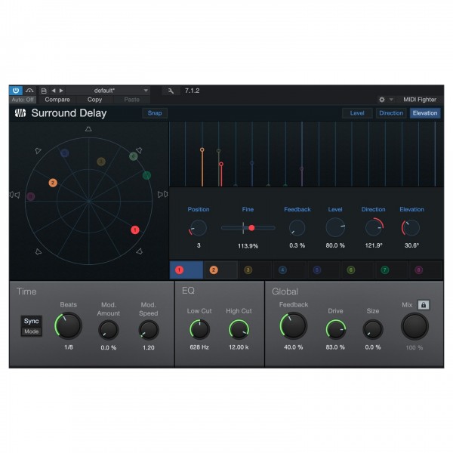Switch graph to the Direction tab
This screenshot has height=453, width=453.
(391, 113)
